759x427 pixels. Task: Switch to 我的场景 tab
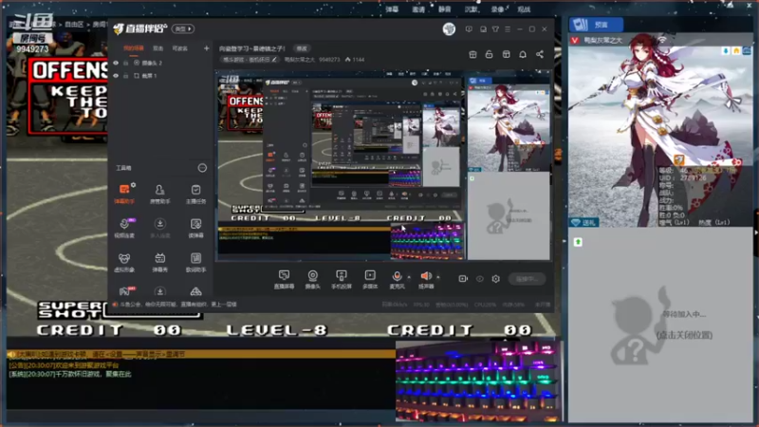pos(133,48)
